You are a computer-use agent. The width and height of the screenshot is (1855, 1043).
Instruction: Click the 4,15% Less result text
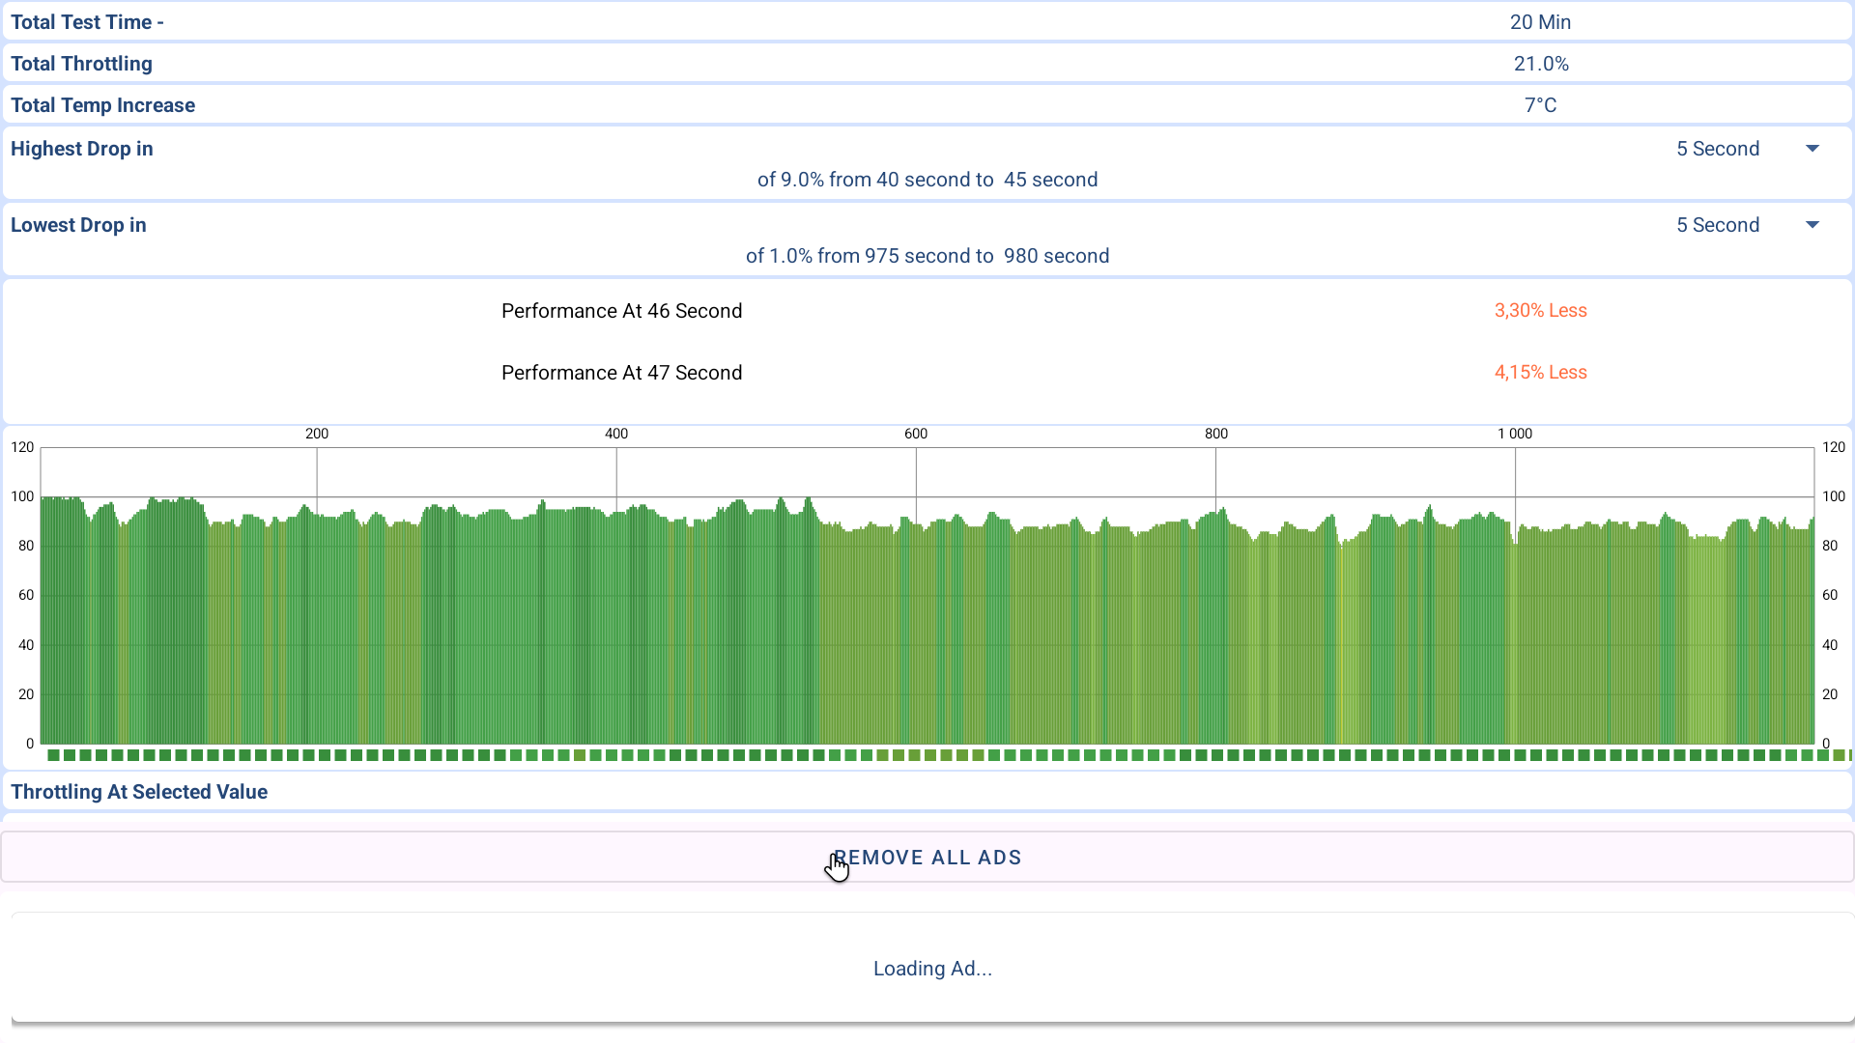coord(1540,373)
